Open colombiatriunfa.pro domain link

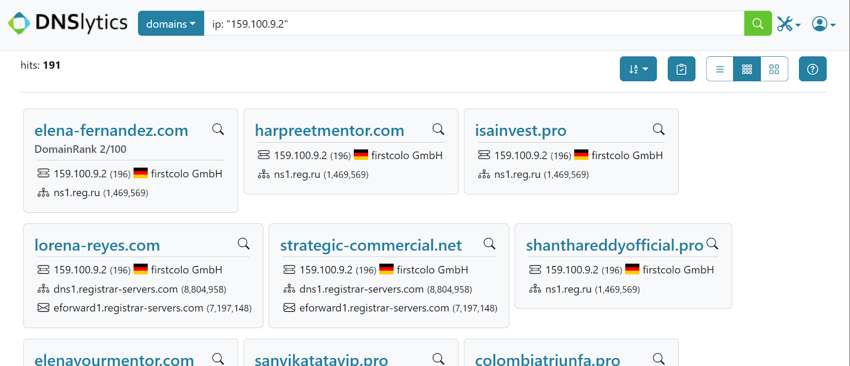[x=548, y=360]
